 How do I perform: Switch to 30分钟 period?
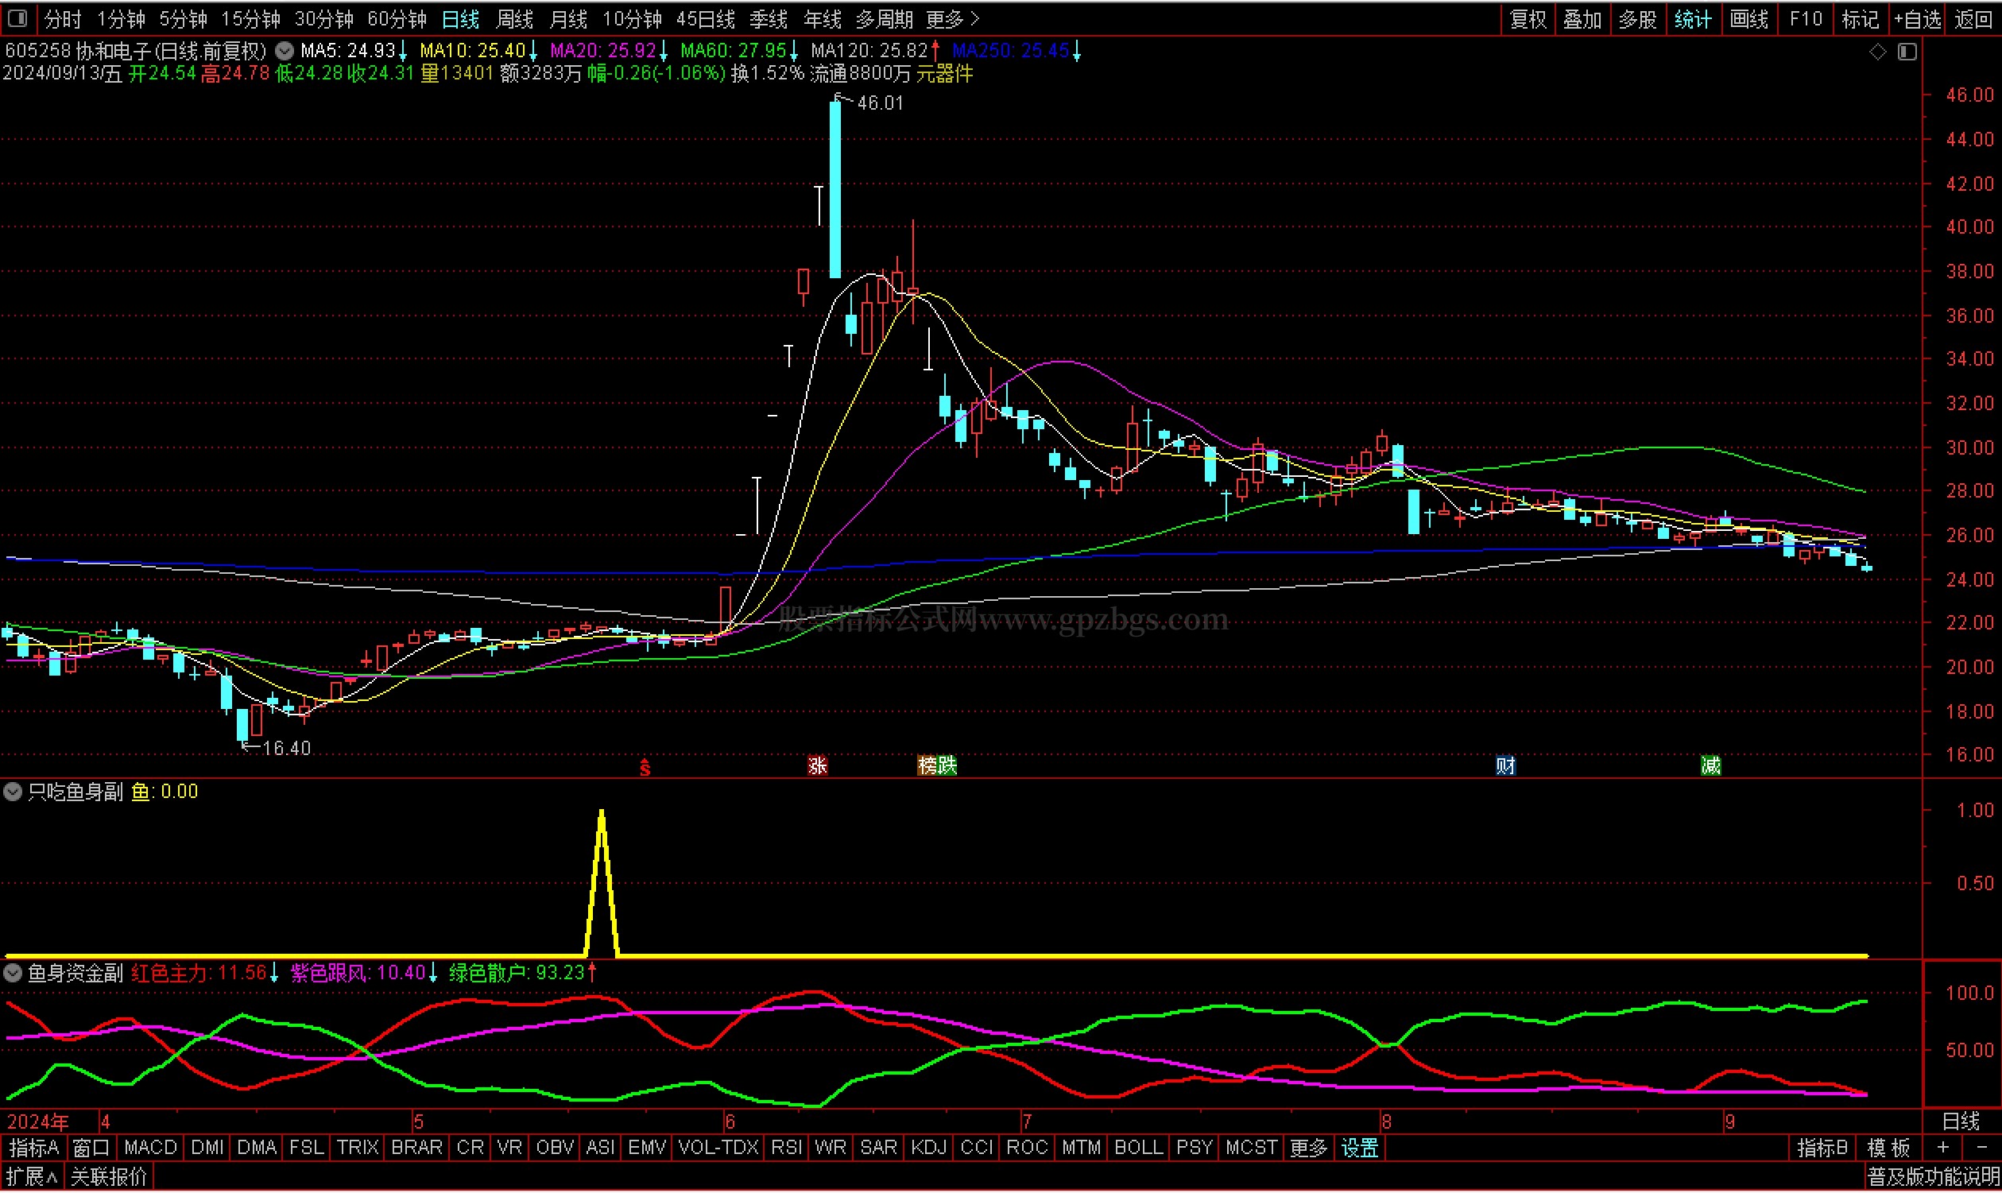pyautogui.click(x=324, y=18)
